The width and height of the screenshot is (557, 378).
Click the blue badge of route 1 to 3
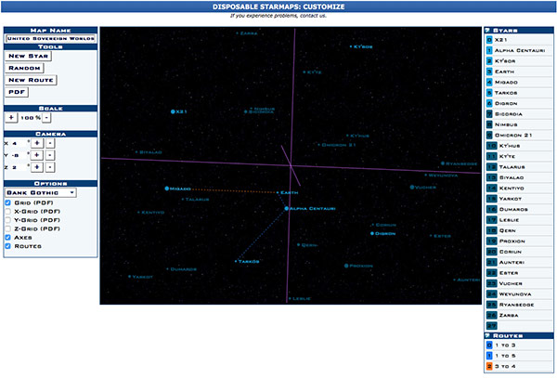[x=489, y=345]
